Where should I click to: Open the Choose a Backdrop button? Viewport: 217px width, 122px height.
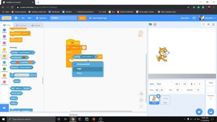[211, 111]
